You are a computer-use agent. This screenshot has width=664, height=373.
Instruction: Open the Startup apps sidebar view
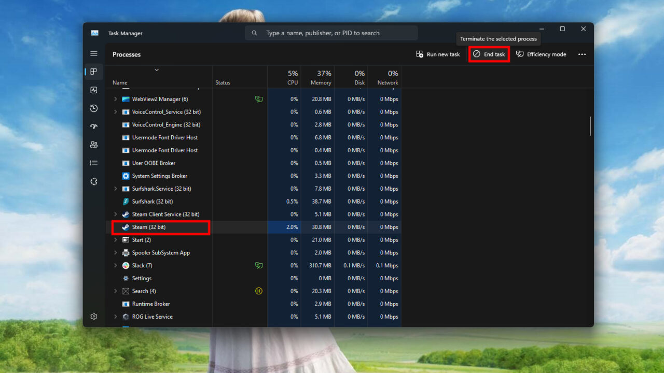[x=94, y=126]
